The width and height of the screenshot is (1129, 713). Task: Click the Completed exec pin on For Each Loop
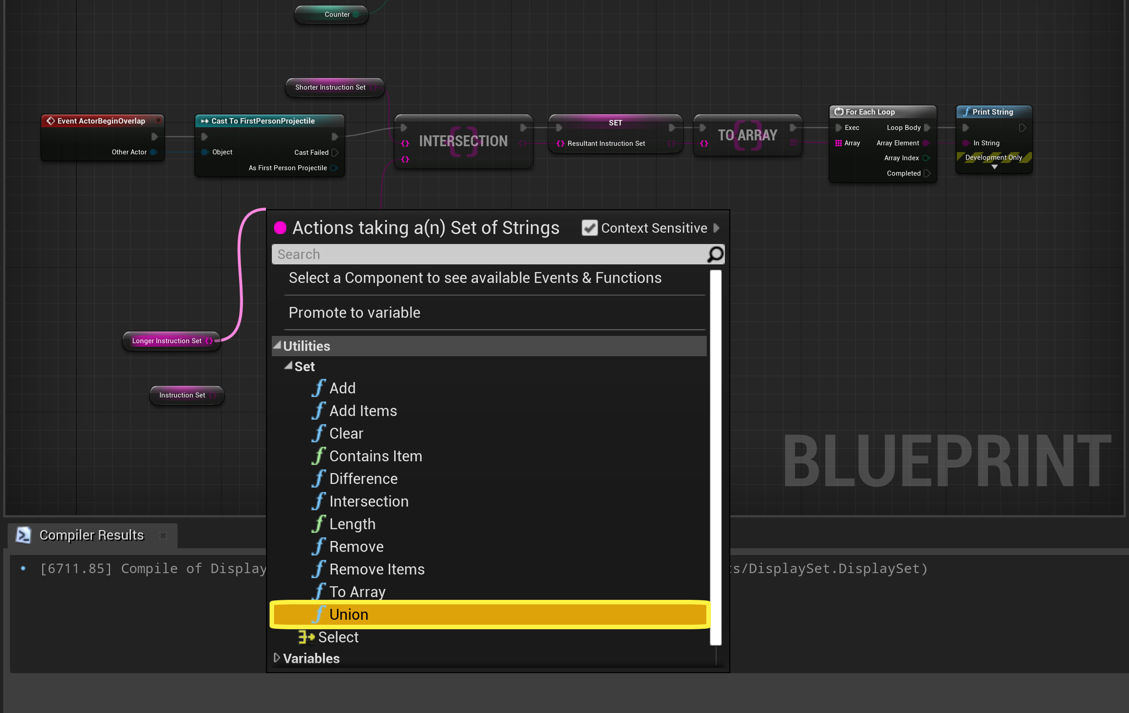[x=926, y=173]
